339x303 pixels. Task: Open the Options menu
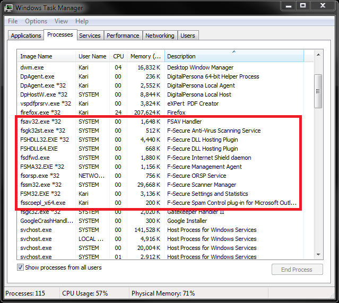pos(36,21)
